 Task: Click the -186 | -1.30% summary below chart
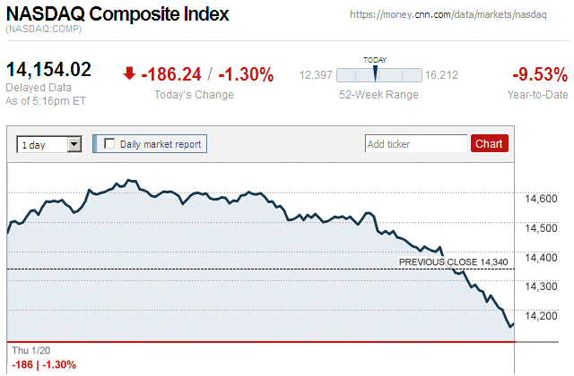click(x=43, y=364)
